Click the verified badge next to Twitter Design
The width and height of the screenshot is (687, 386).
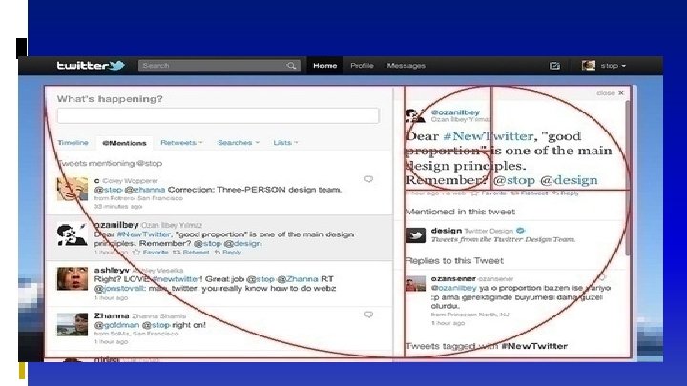[x=521, y=231]
